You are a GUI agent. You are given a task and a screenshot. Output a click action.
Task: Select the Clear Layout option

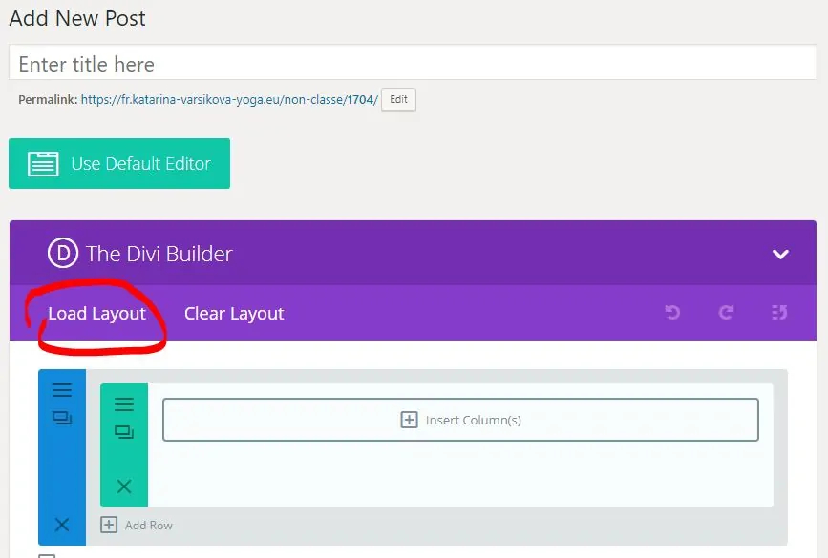[234, 313]
